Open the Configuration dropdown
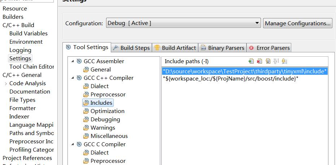This screenshot has width=336, height=165. coord(257,23)
